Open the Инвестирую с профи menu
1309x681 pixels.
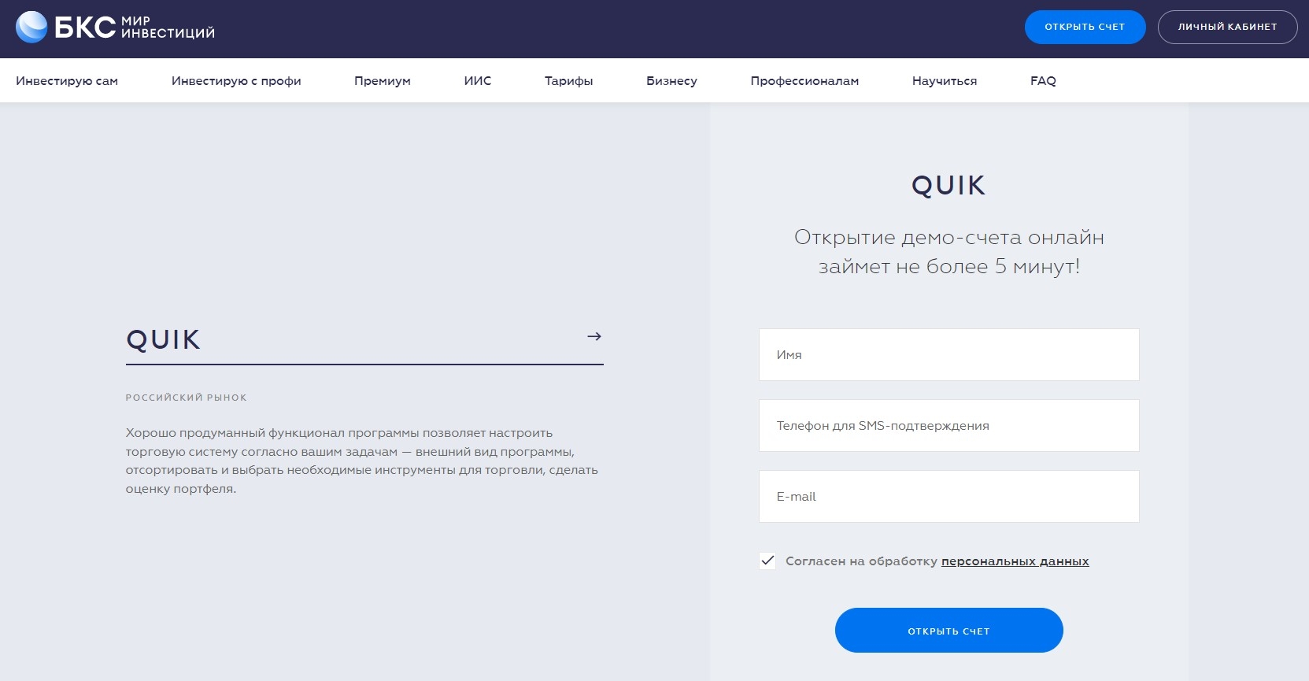click(x=236, y=80)
